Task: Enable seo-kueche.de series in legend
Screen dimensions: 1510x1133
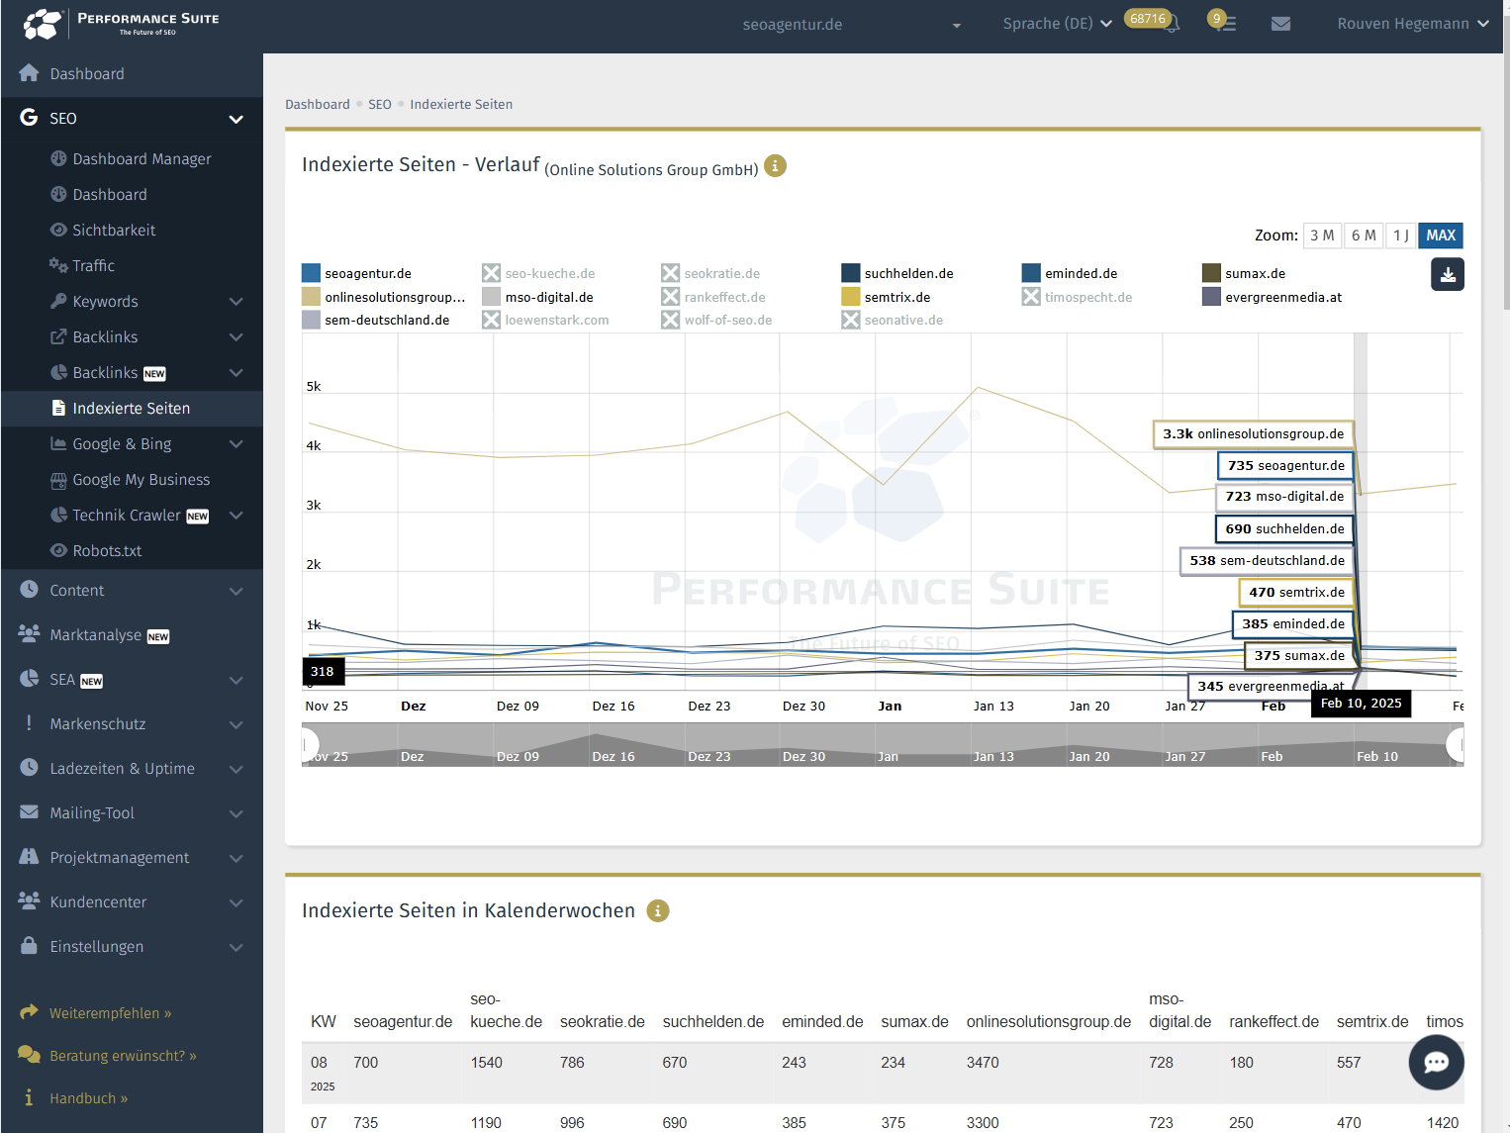Action: (539, 273)
